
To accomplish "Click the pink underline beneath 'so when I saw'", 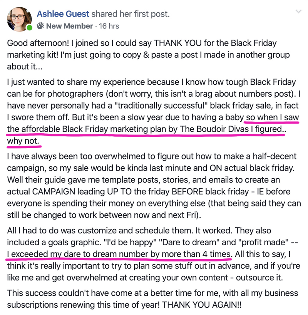I will pyautogui.click(x=271, y=122).
